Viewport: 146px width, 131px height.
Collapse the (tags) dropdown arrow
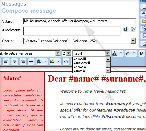click(108, 53)
